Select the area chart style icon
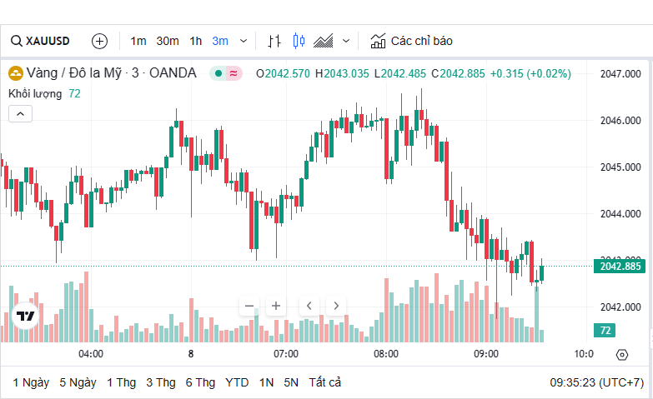653x399 pixels. (324, 41)
